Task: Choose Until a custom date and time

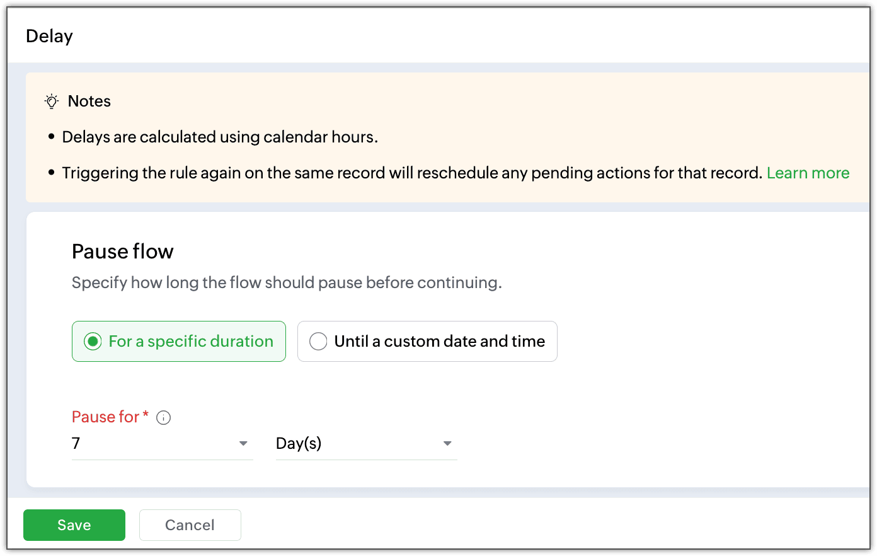Action: (427, 341)
